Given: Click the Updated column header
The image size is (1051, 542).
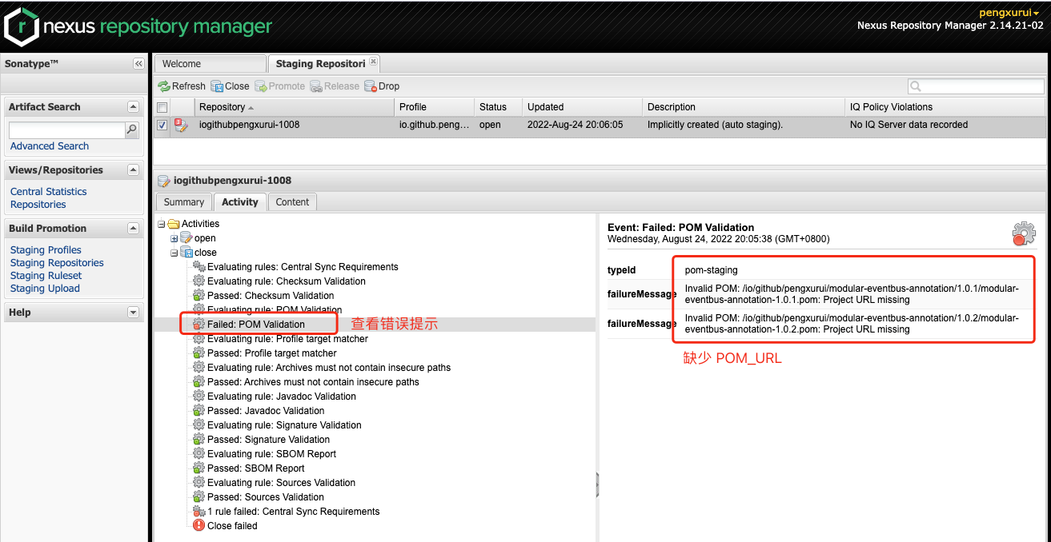Looking at the screenshot, I should coord(583,107).
